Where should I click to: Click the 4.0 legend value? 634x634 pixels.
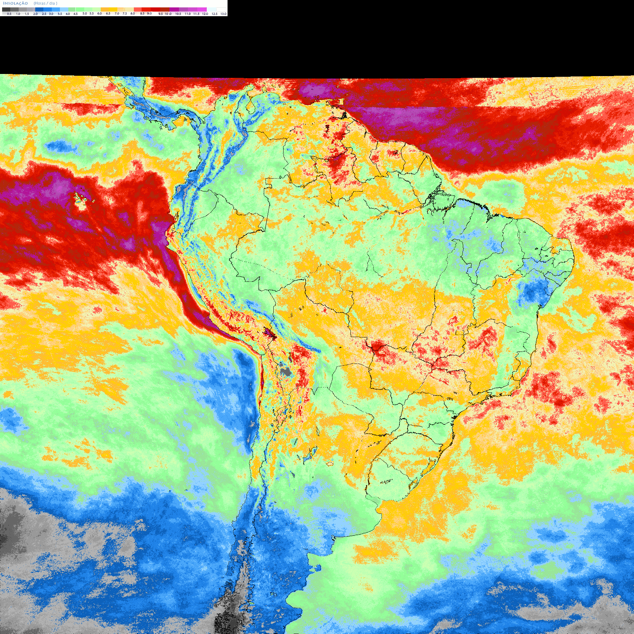[68, 14]
